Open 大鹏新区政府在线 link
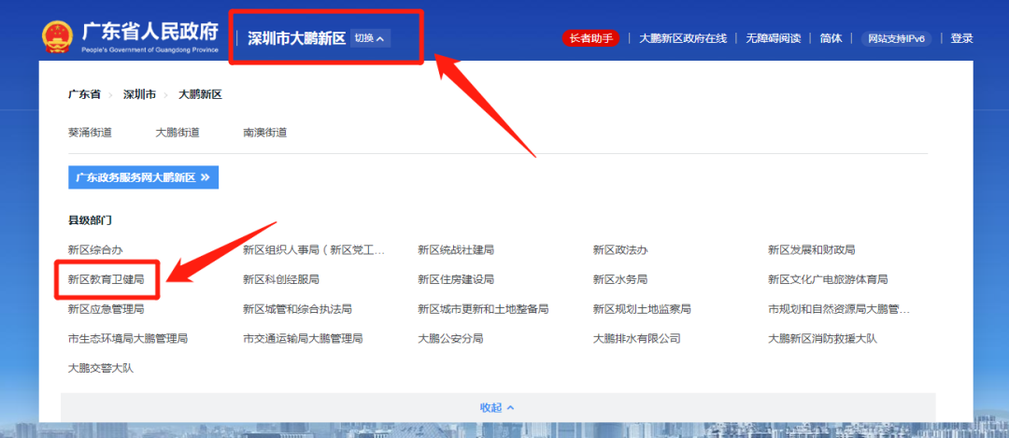The image size is (1009, 438). click(x=683, y=38)
